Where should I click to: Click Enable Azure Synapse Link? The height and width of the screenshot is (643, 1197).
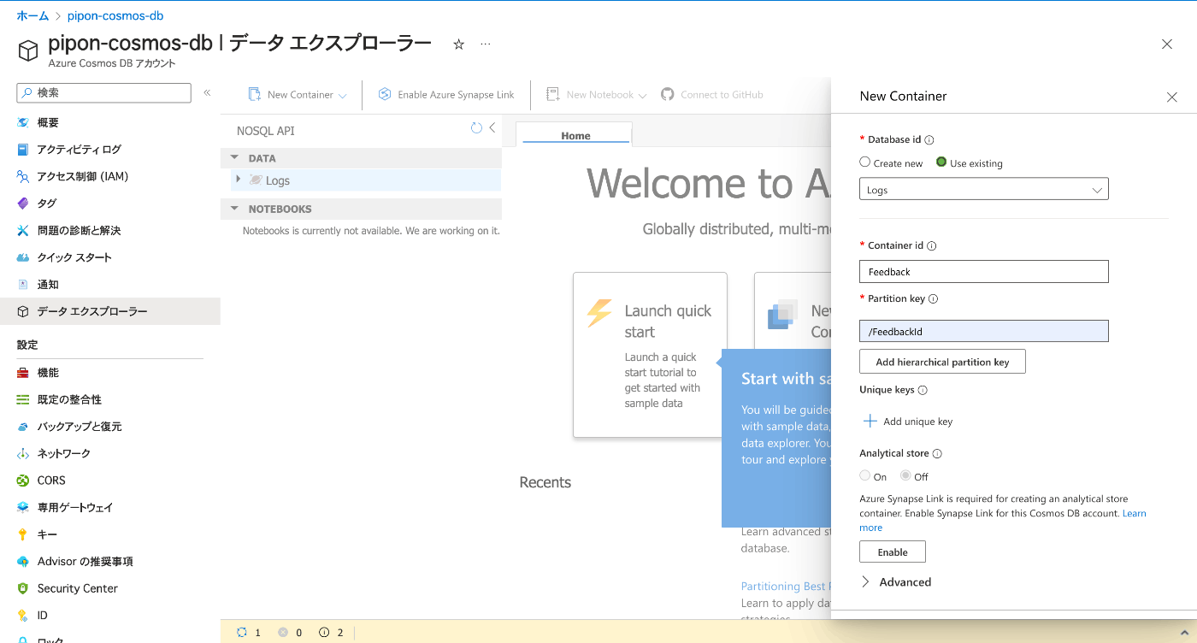446,95
